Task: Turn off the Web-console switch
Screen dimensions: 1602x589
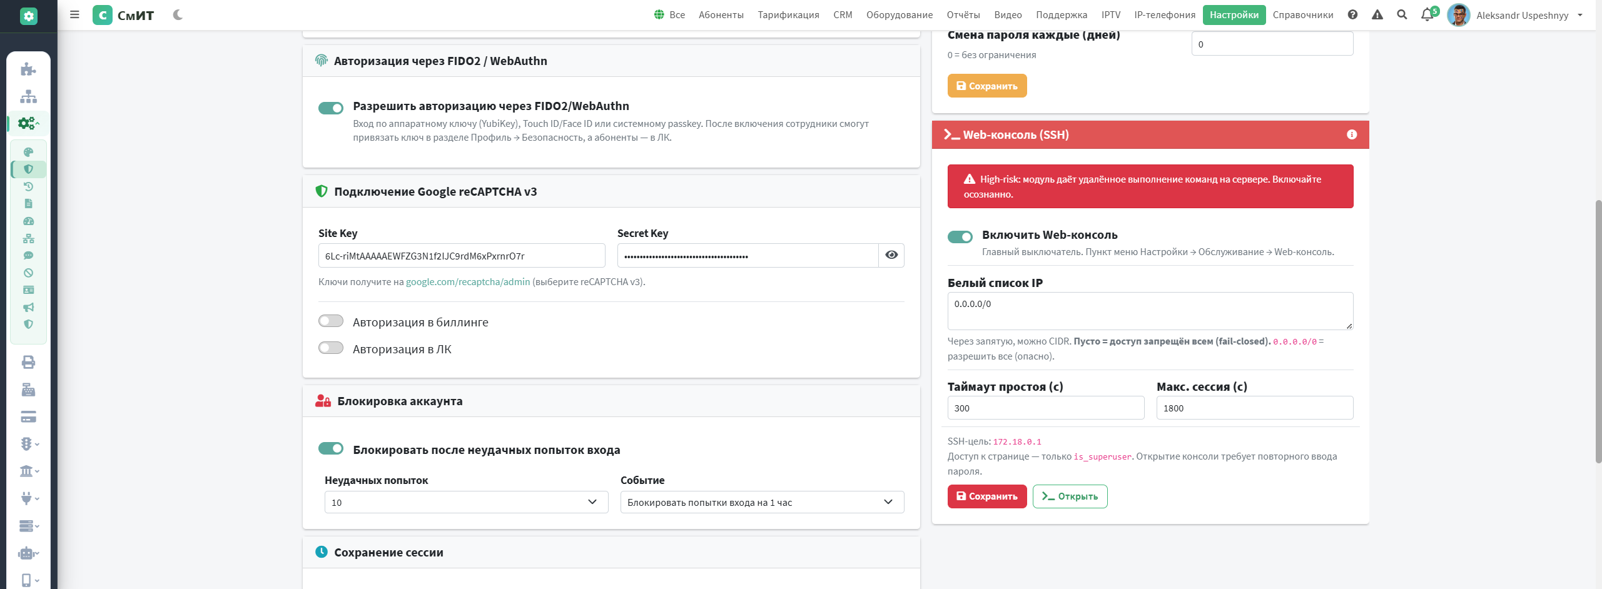Action: point(960,237)
